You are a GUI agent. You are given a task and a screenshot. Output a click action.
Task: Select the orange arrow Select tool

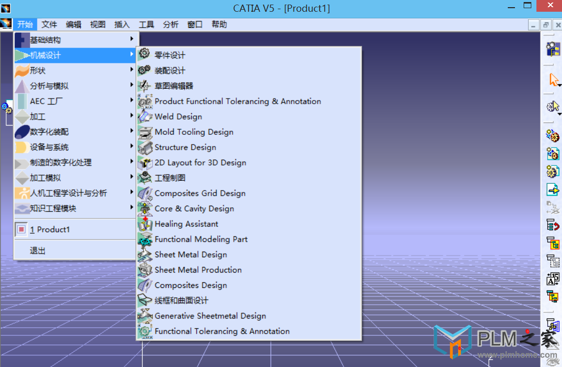coord(553,80)
